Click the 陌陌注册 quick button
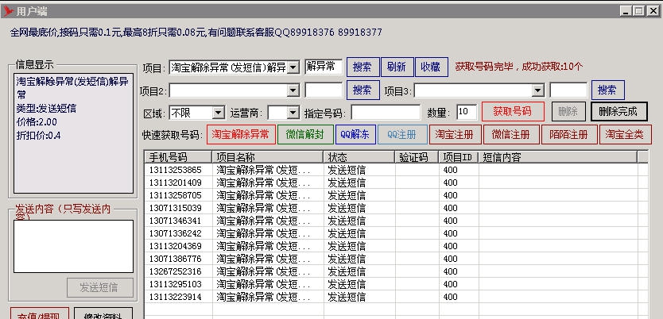The width and height of the screenshot is (663, 319). click(569, 135)
